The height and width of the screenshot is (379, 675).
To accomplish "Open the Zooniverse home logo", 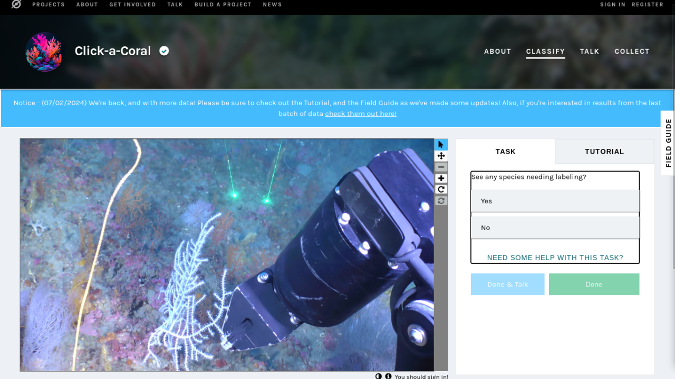I will [x=16, y=4].
